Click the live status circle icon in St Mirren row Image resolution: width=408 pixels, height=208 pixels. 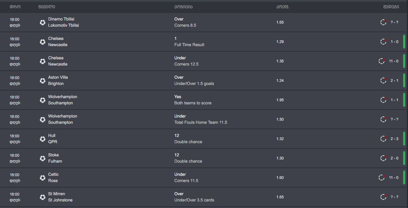tap(383, 197)
